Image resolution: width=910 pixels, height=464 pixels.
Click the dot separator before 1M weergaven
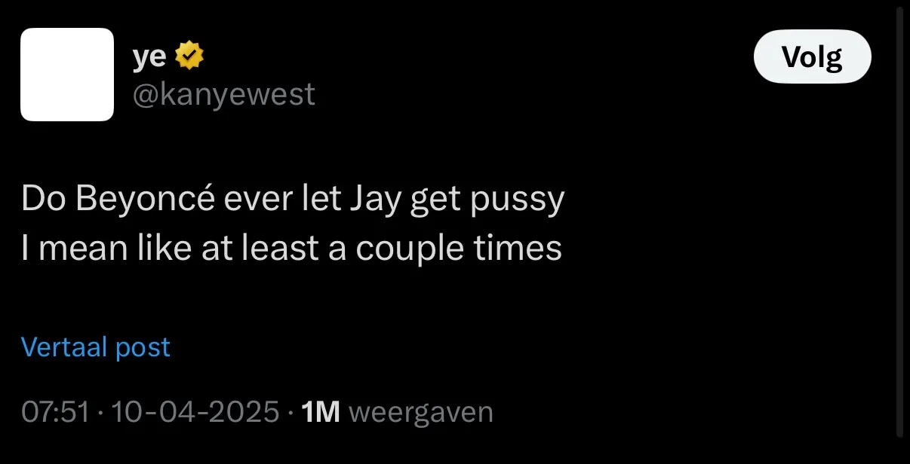pos(291,413)
